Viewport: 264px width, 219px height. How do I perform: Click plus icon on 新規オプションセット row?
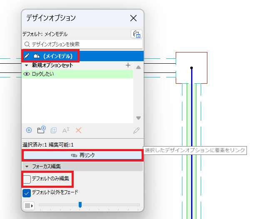128,65
